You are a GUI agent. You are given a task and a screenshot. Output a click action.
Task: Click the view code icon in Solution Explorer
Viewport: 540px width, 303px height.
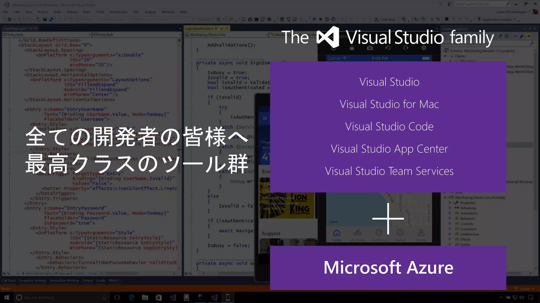[515, 36]
